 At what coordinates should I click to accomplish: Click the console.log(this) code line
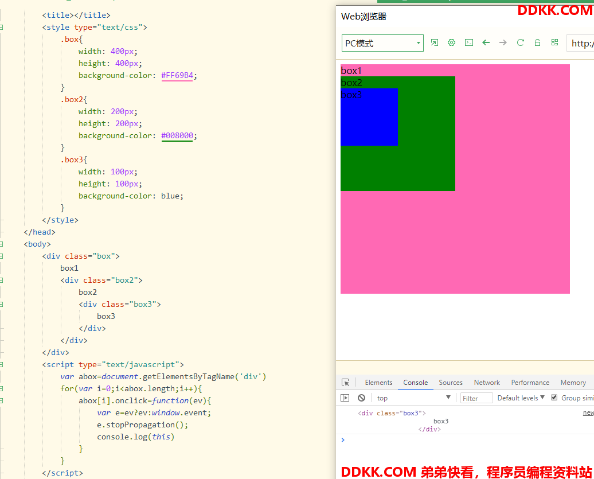(136, 437)
